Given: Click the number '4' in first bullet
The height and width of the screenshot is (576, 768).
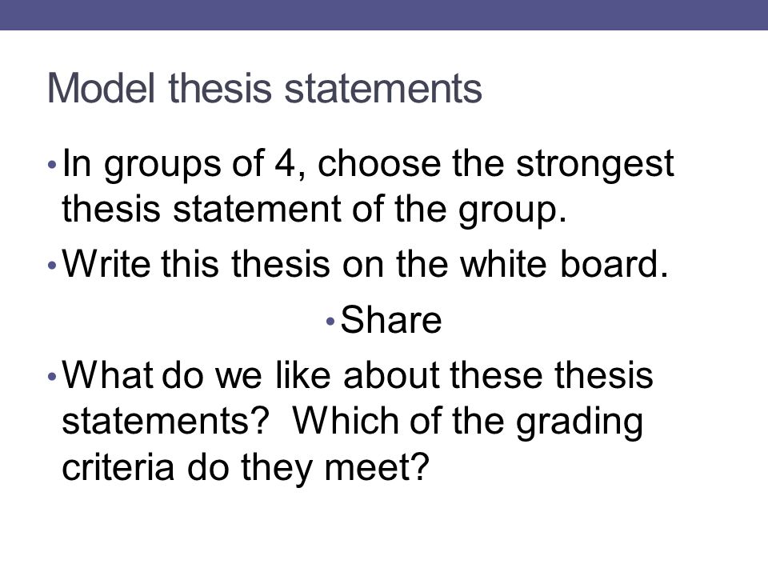Looking at the screenshot, I should coord(286,163).
